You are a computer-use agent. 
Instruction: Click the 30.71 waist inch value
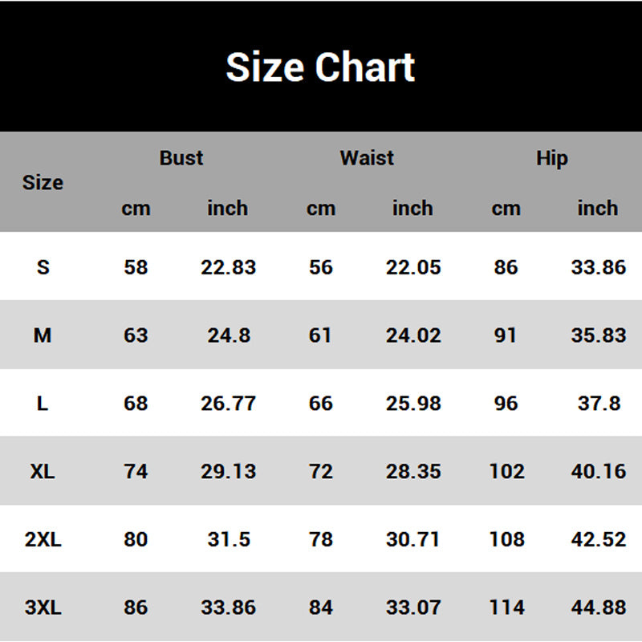[413, 539]
